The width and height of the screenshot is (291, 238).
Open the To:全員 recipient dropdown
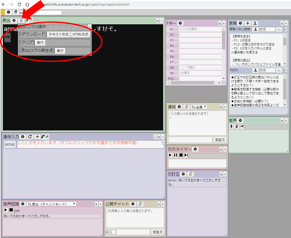pyautogui.click(x=199, y=107)
